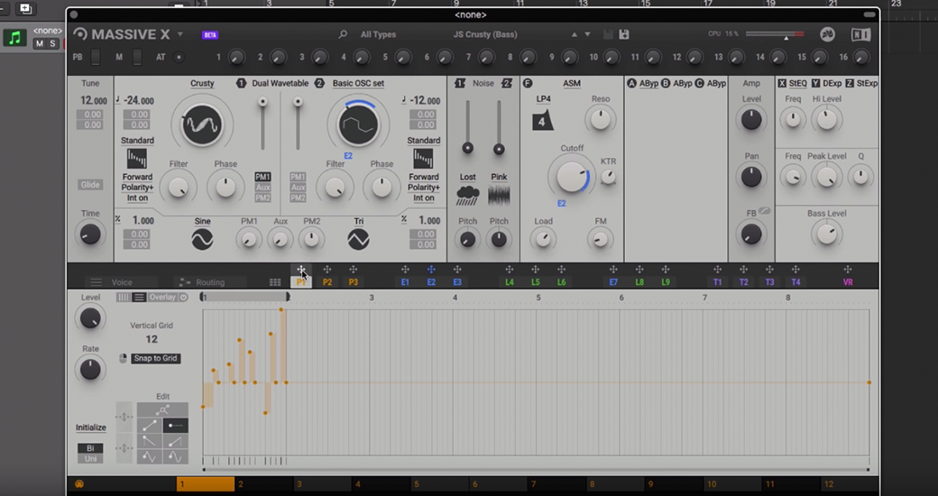Select performer pattern slot 12 at bottom
938x496 pixels.
pos(850,484)
